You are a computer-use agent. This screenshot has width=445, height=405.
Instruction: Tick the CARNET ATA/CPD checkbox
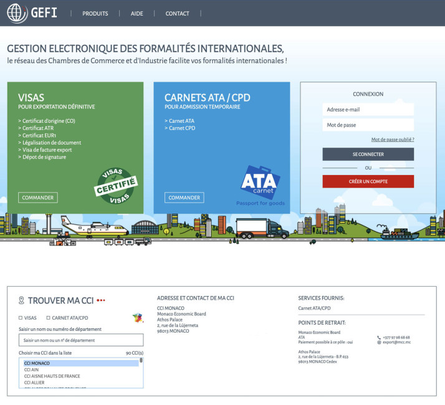(x=48, y=318)
